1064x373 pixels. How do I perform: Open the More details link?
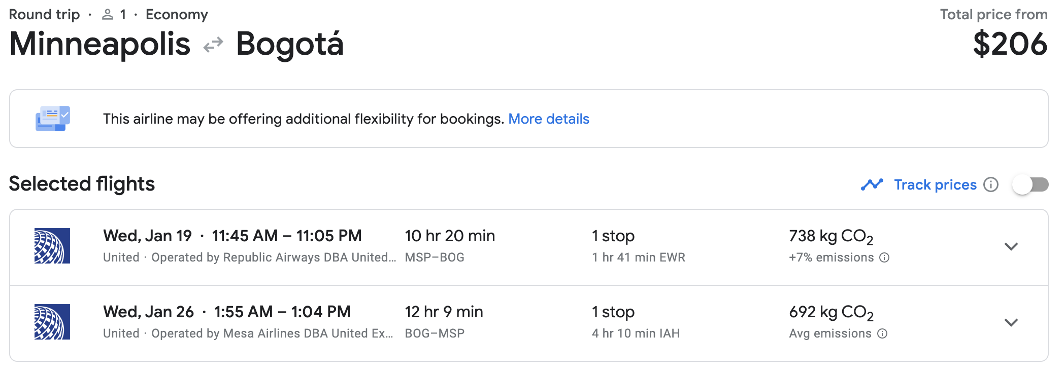point(549,119)
